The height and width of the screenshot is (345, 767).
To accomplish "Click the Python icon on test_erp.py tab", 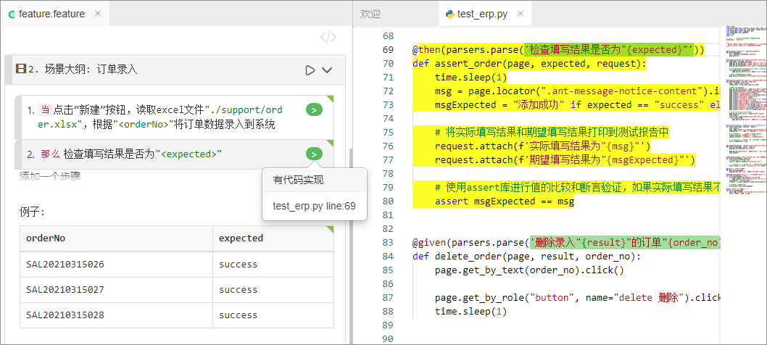I will tap(449, 14).
